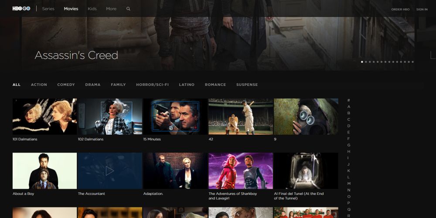
Task: Filter movies by DRAMA genre
Action: pos(93,85)
